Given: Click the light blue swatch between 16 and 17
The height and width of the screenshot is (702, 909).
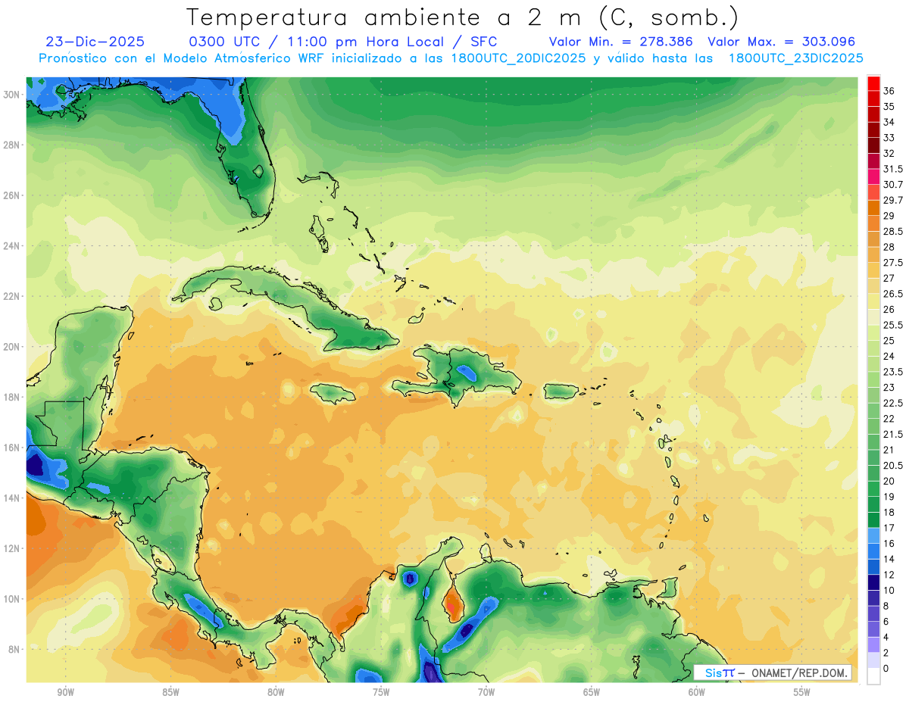Looking at the screenshot, I should coord(874,535).
